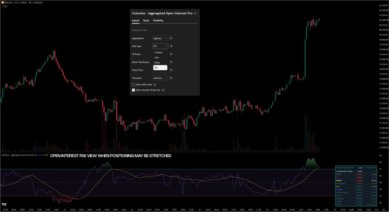Click the TradingView logo
The width and height of the screenshot is (389, 212).
4,204
